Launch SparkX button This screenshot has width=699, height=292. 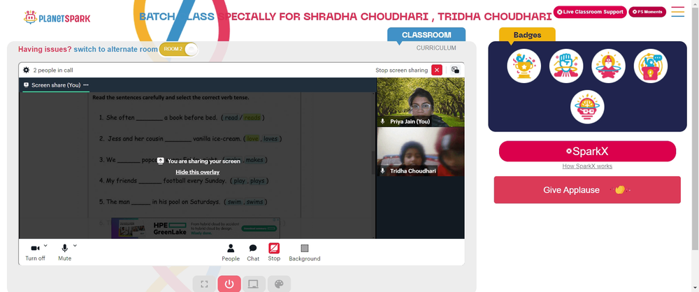(587, 151)
